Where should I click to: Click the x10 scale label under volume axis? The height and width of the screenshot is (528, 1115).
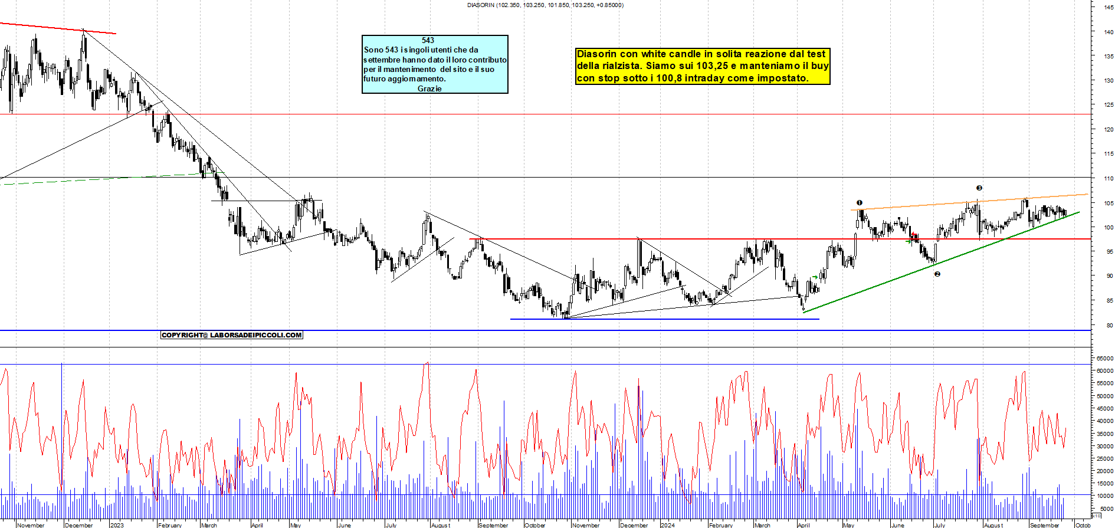[x=1097, y=516]
